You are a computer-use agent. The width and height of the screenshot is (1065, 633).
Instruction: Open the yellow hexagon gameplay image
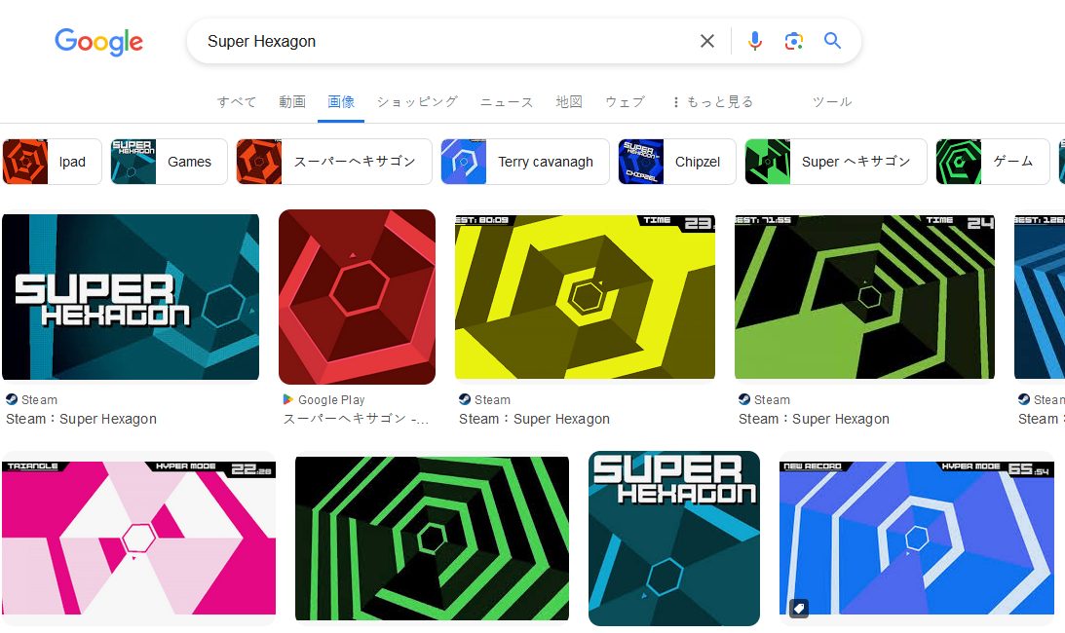tap(585, 297)
